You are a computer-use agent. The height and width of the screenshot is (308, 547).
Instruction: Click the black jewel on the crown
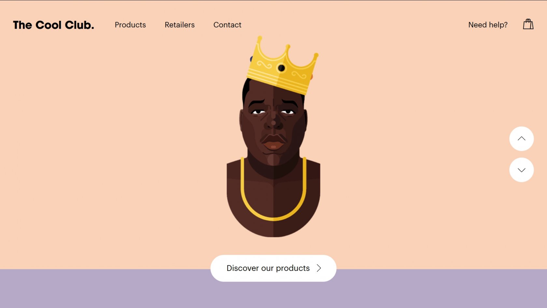click(x=281, y=68)
